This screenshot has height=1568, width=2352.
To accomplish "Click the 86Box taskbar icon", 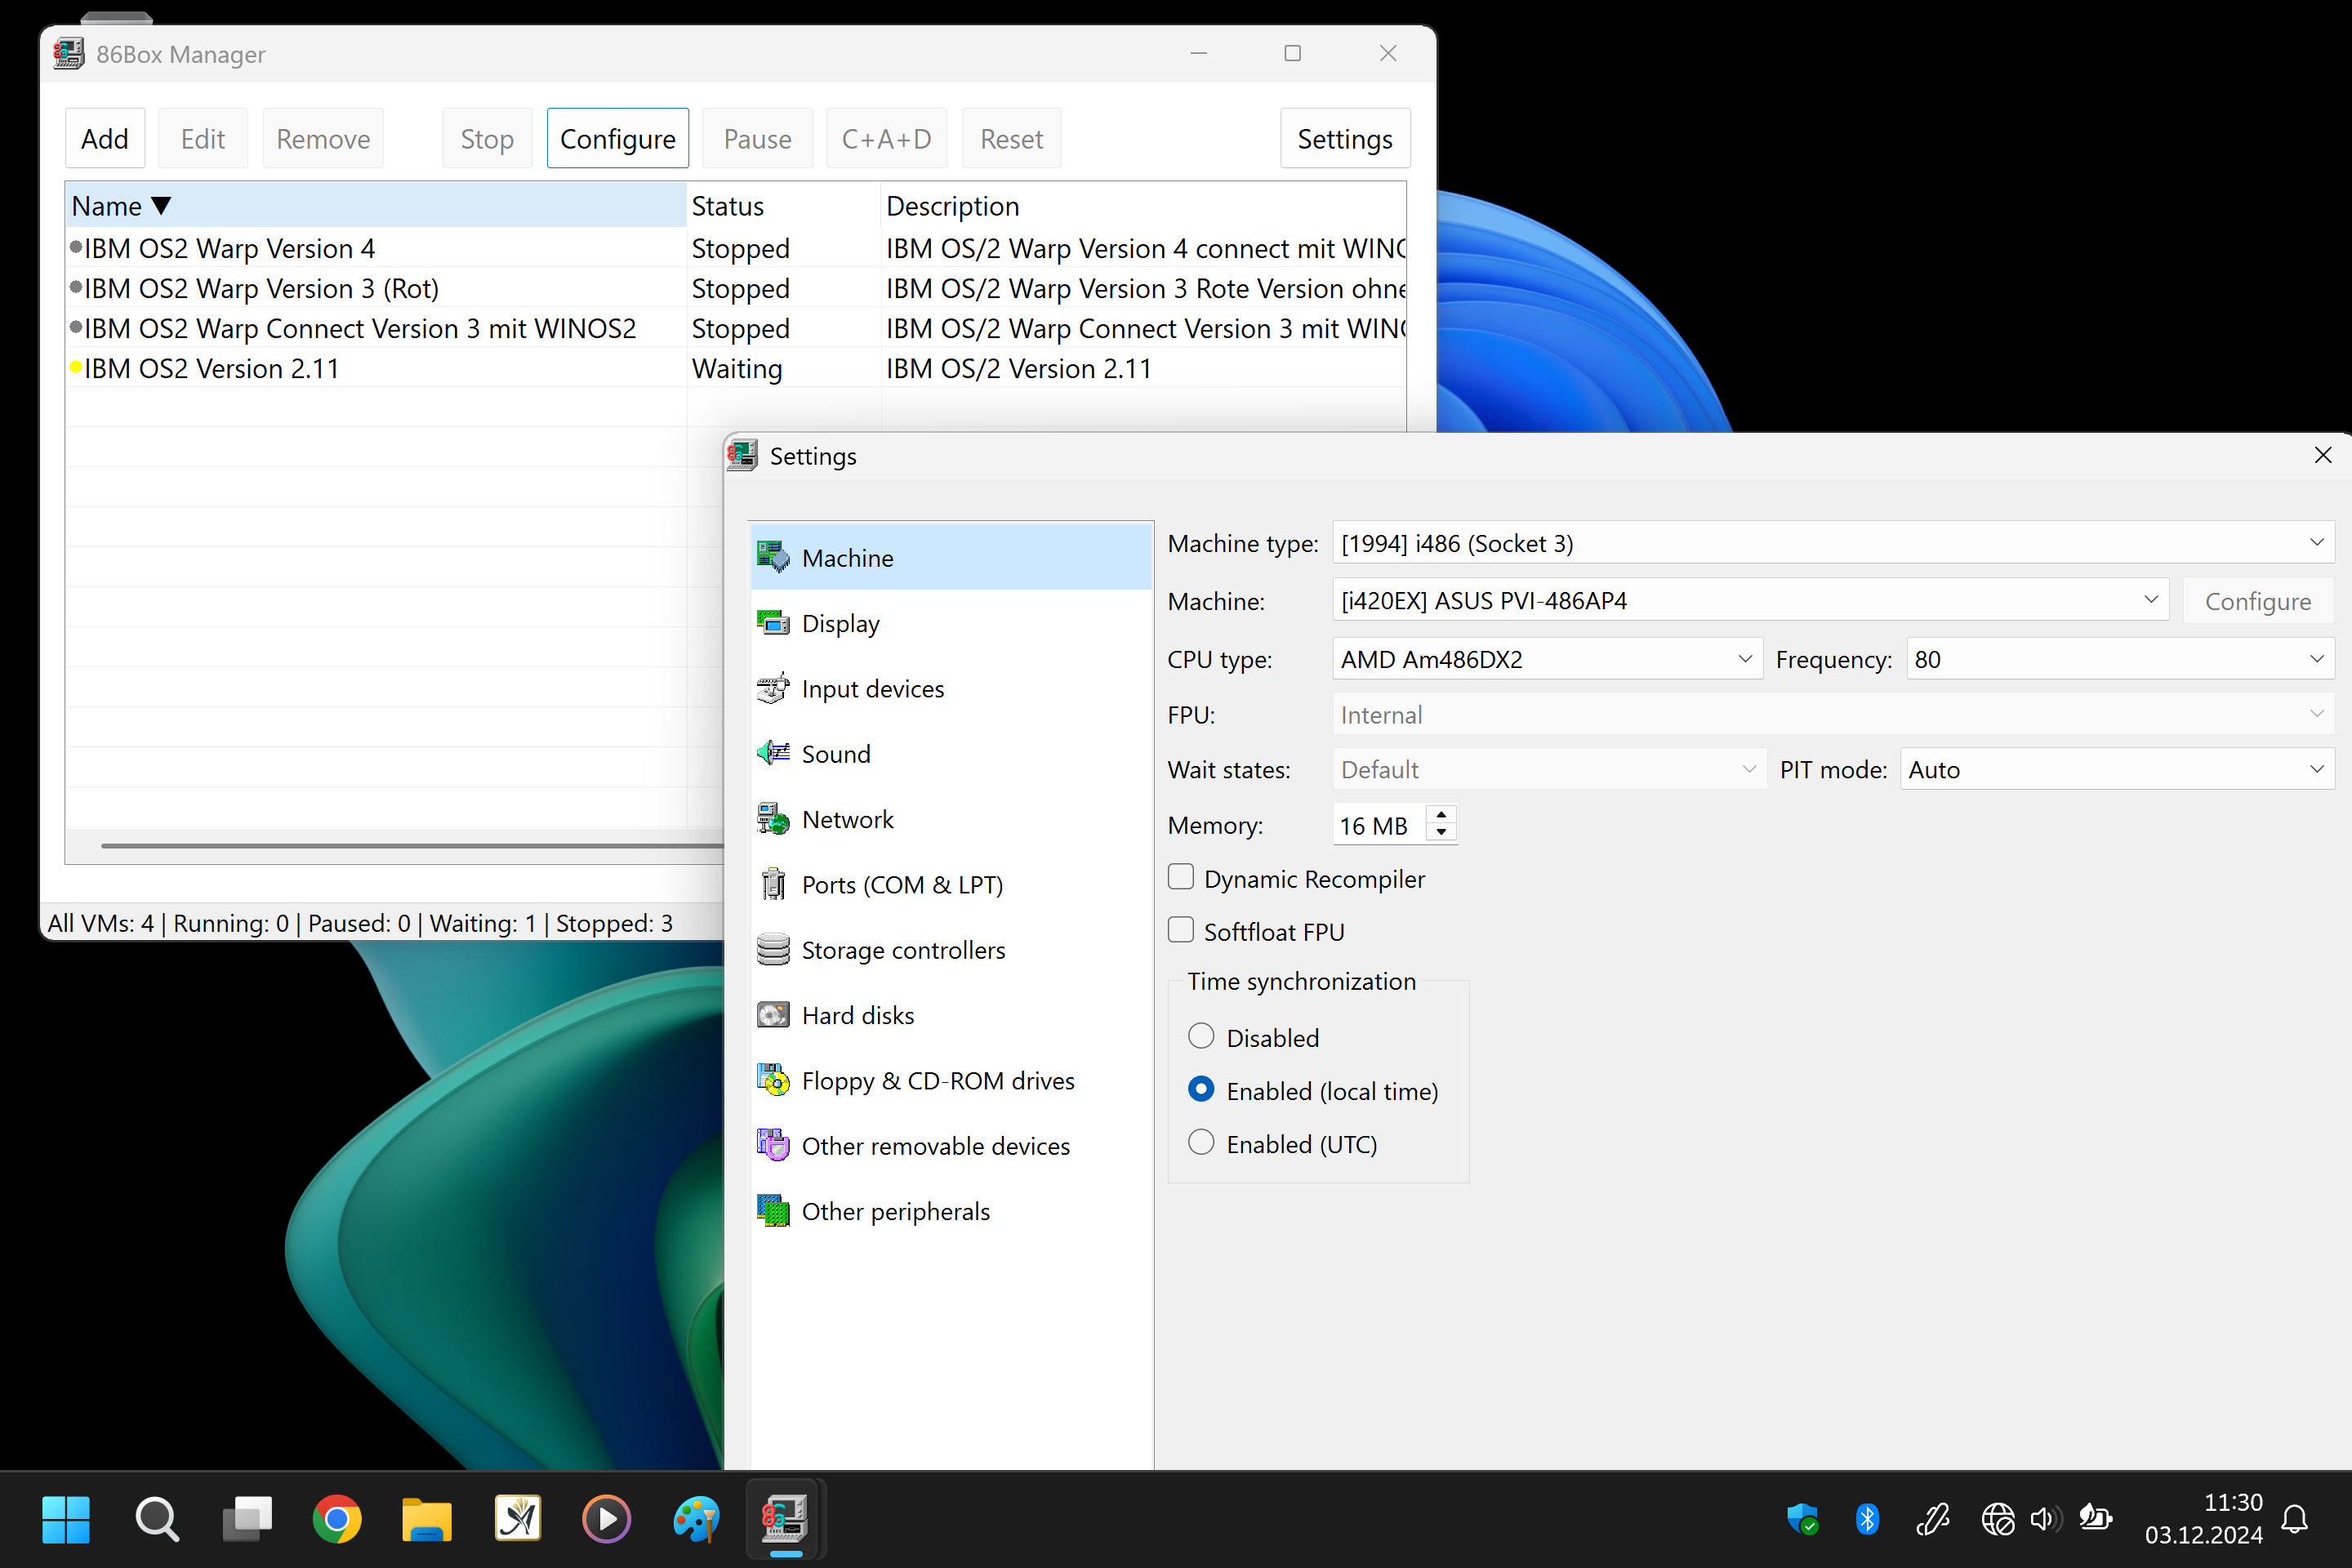I will pos(785,1519).
